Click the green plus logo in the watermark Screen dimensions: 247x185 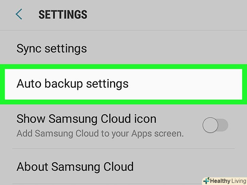tap(206, 181)
